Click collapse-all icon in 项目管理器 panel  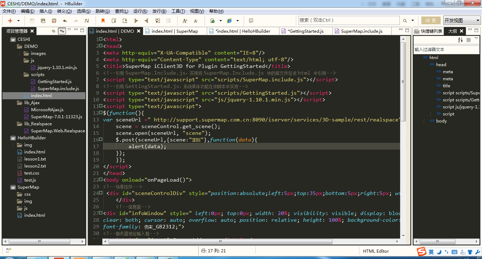(54, 31)
